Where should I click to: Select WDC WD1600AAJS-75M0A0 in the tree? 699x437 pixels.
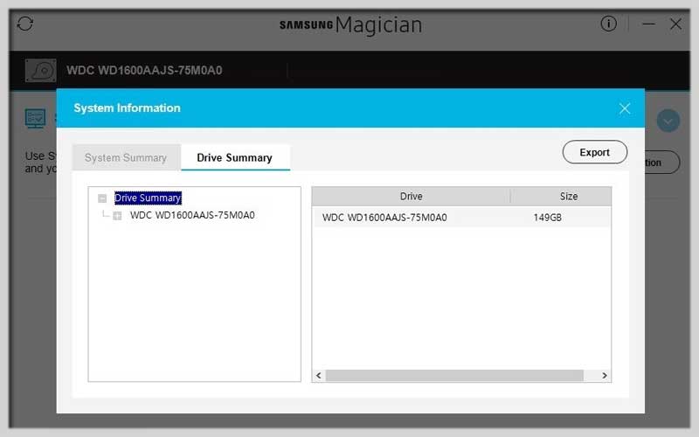click(x=192, y=215)
